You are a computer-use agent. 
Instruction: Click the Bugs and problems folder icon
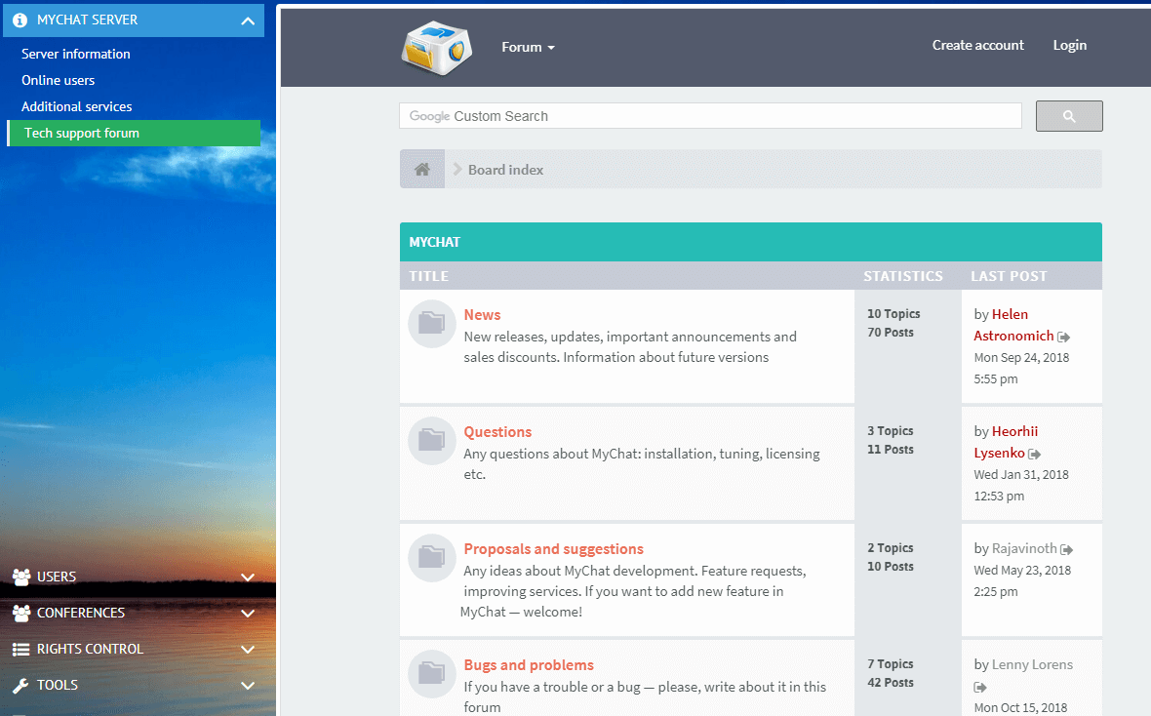[x=432, y=673]
